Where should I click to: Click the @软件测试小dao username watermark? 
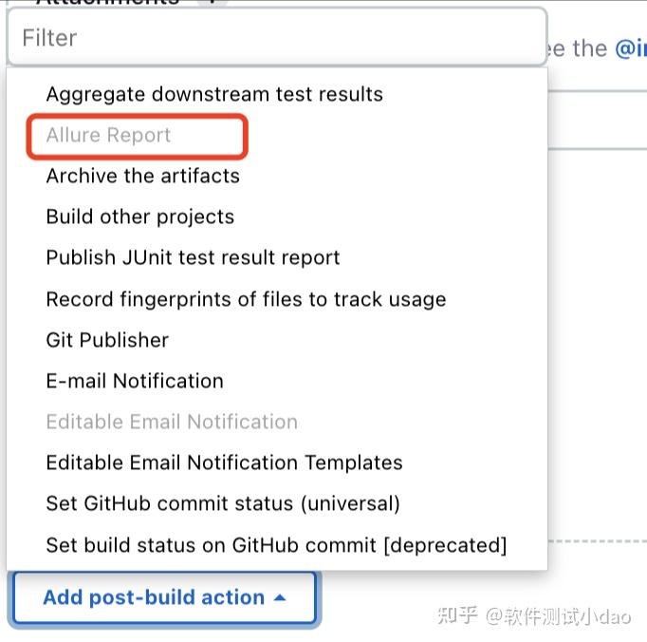click(x=559, y=615)
